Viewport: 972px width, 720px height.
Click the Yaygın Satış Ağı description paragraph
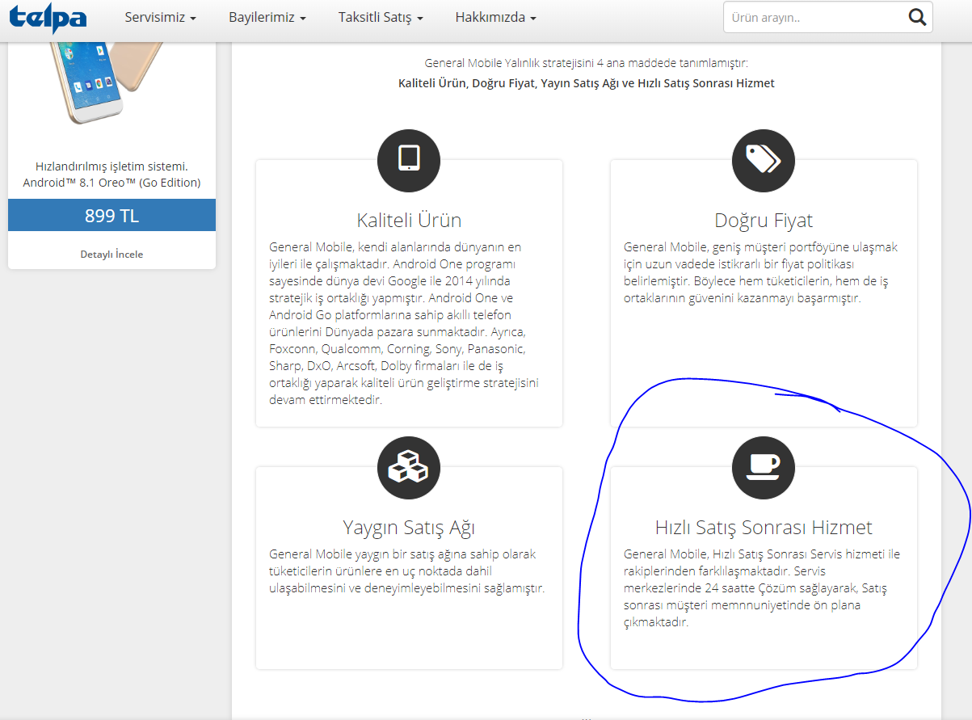pos(406,571)
